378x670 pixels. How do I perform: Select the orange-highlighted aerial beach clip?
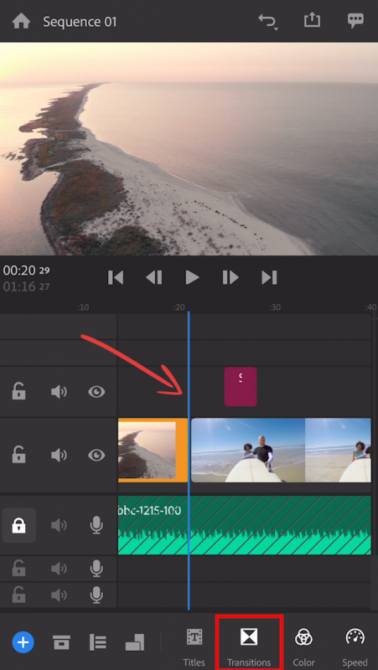click(153, 451)
